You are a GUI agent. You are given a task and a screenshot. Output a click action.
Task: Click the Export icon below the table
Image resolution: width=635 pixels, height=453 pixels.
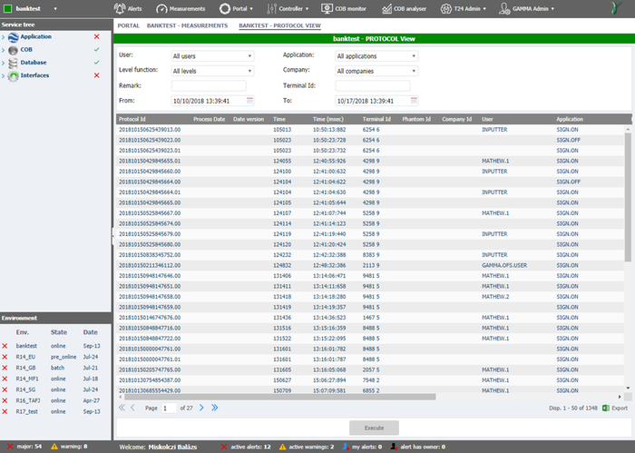(x=606, y=409)
